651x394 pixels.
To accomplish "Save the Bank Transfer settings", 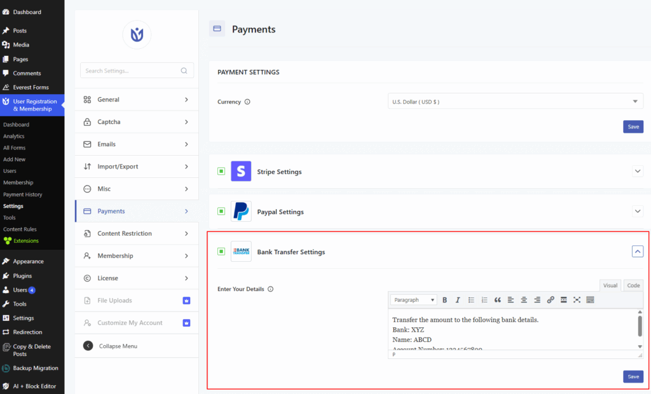I will 633,376.
